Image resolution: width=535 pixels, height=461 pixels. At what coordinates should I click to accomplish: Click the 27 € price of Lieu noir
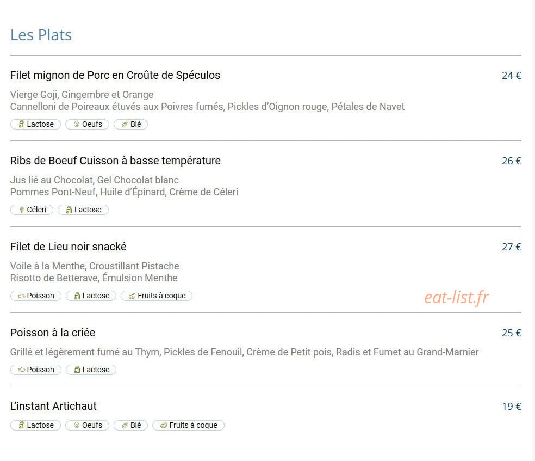pyautogui.click(x=511, y=247)
